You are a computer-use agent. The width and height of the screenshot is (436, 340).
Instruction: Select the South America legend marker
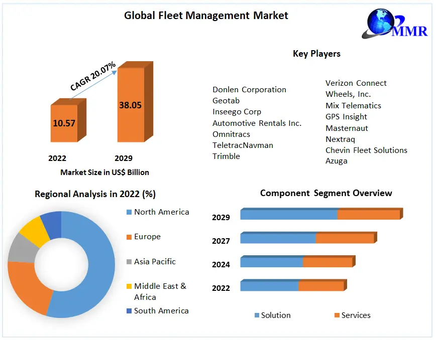coord(129,310)
